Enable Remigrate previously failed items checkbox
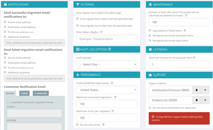Viewport: 213px width, 130px height. click(150, 40)
